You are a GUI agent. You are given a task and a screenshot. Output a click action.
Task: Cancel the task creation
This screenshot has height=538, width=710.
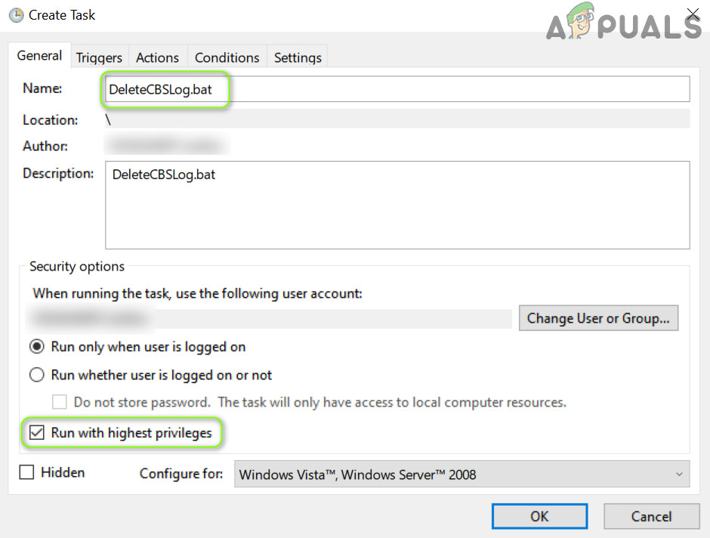tap(651, 516)
